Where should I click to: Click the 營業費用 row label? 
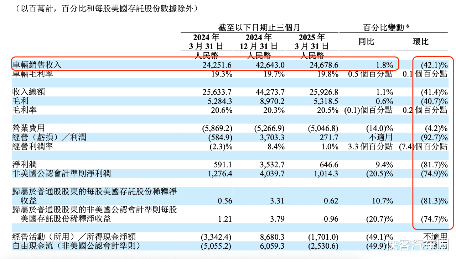tap(29, 128)
